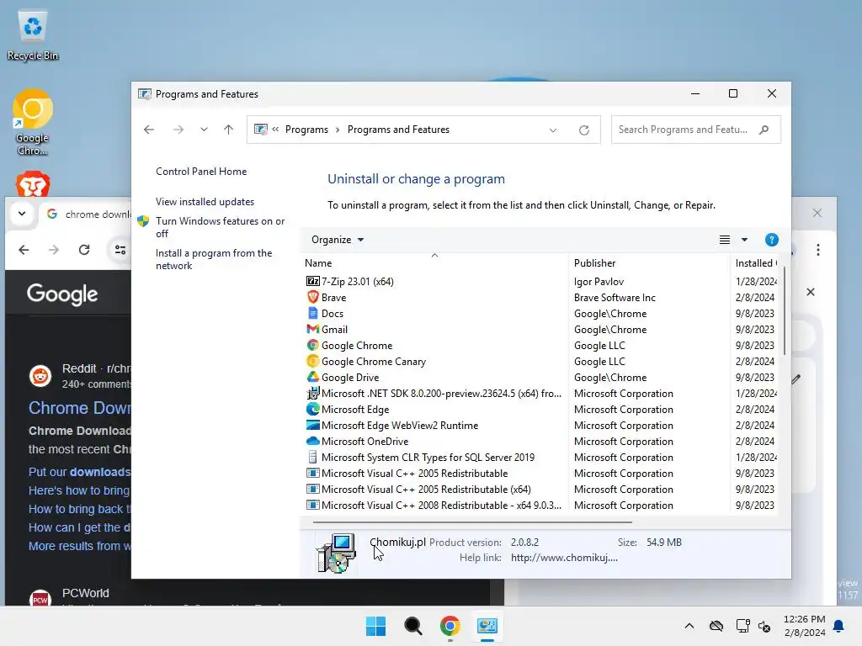Click publisher 'Igor Pavlov' cell
The image size is (862, 646).
point(599,281)
